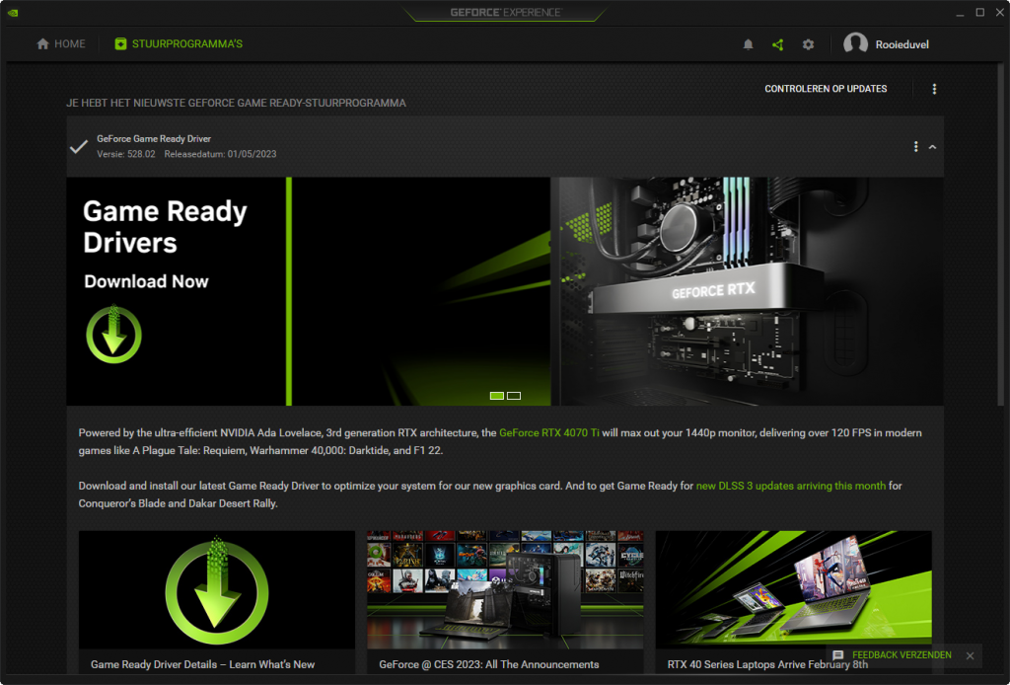Open three-dot menu beside Controleren op updates
The width and height of the screenshot is (1010, 685).
(934, 89)
